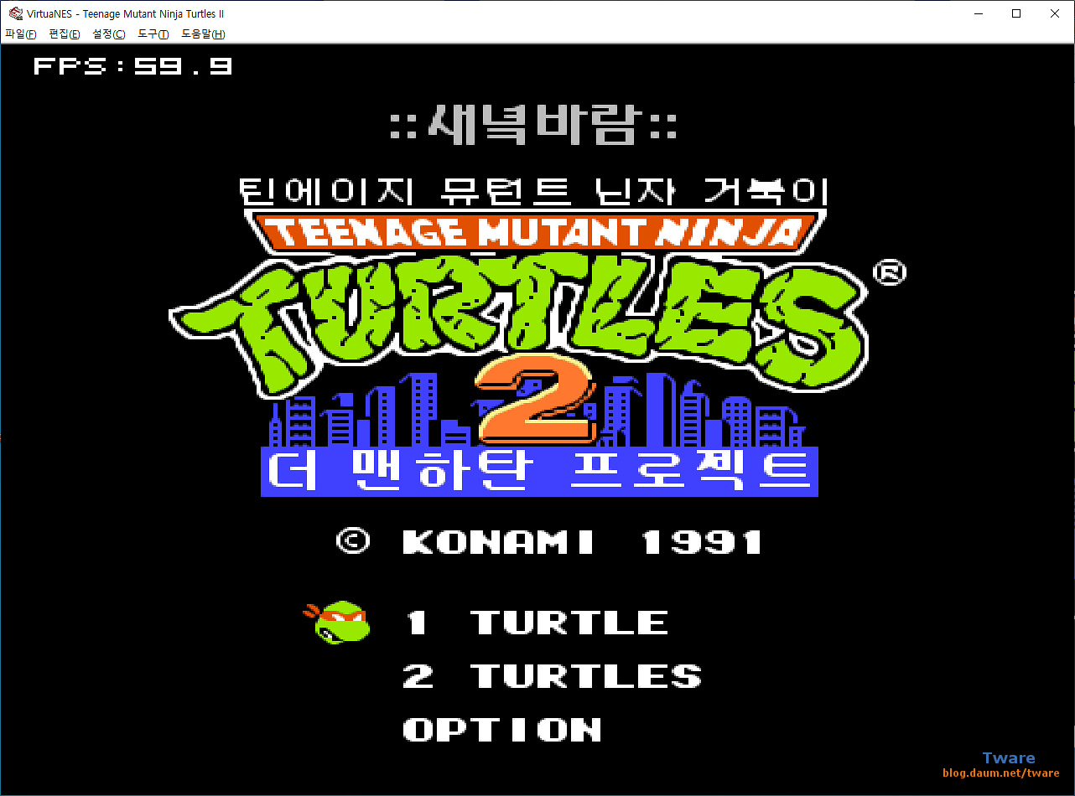Maximize the VirtuaNES window

1016,13
